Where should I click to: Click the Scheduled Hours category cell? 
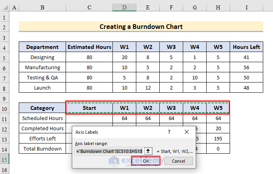(42, 118)
